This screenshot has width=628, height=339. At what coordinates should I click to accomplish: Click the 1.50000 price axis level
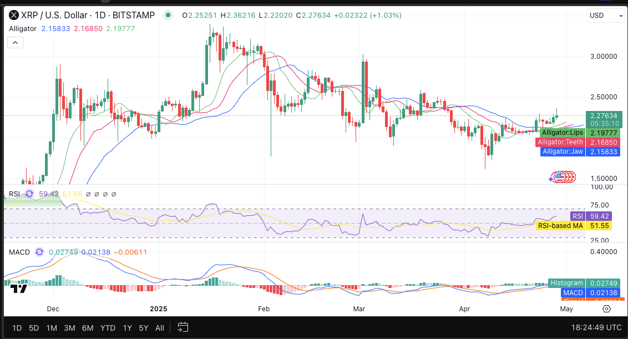[604, 178]
